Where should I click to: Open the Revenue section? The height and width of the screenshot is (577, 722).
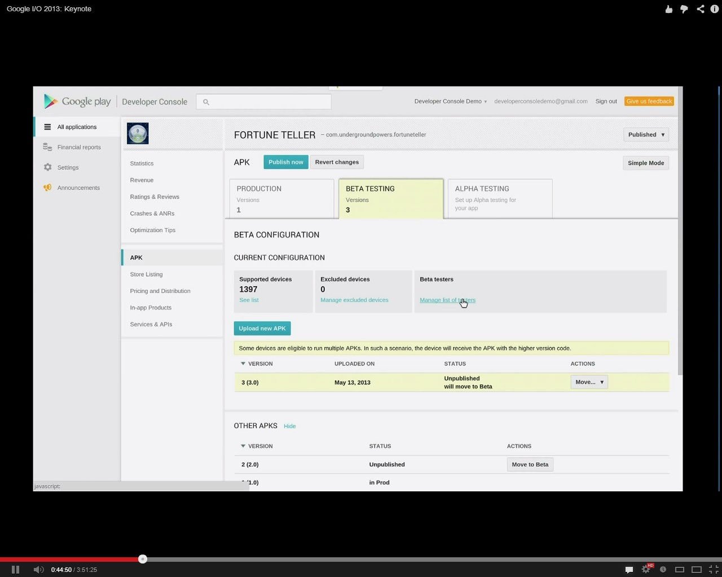point(142,180)
